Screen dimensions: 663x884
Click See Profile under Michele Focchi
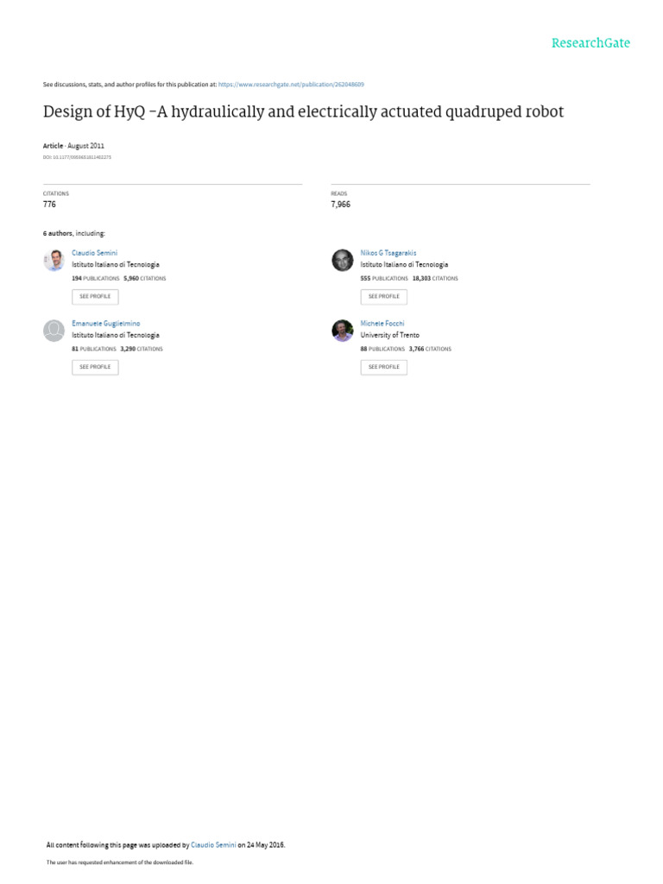click(x=384, y=367)
